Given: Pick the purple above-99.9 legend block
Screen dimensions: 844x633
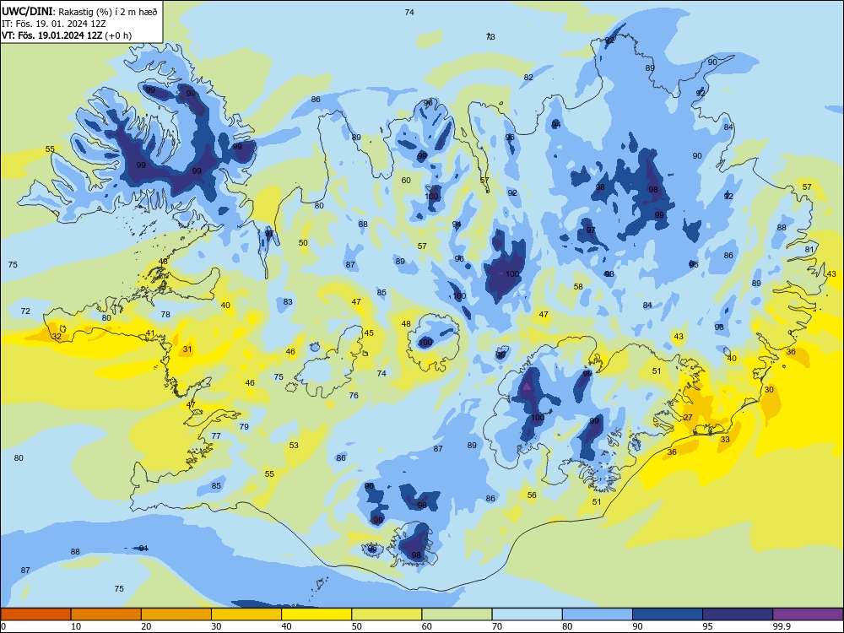Looking at the screenshot, I should 808,614.
